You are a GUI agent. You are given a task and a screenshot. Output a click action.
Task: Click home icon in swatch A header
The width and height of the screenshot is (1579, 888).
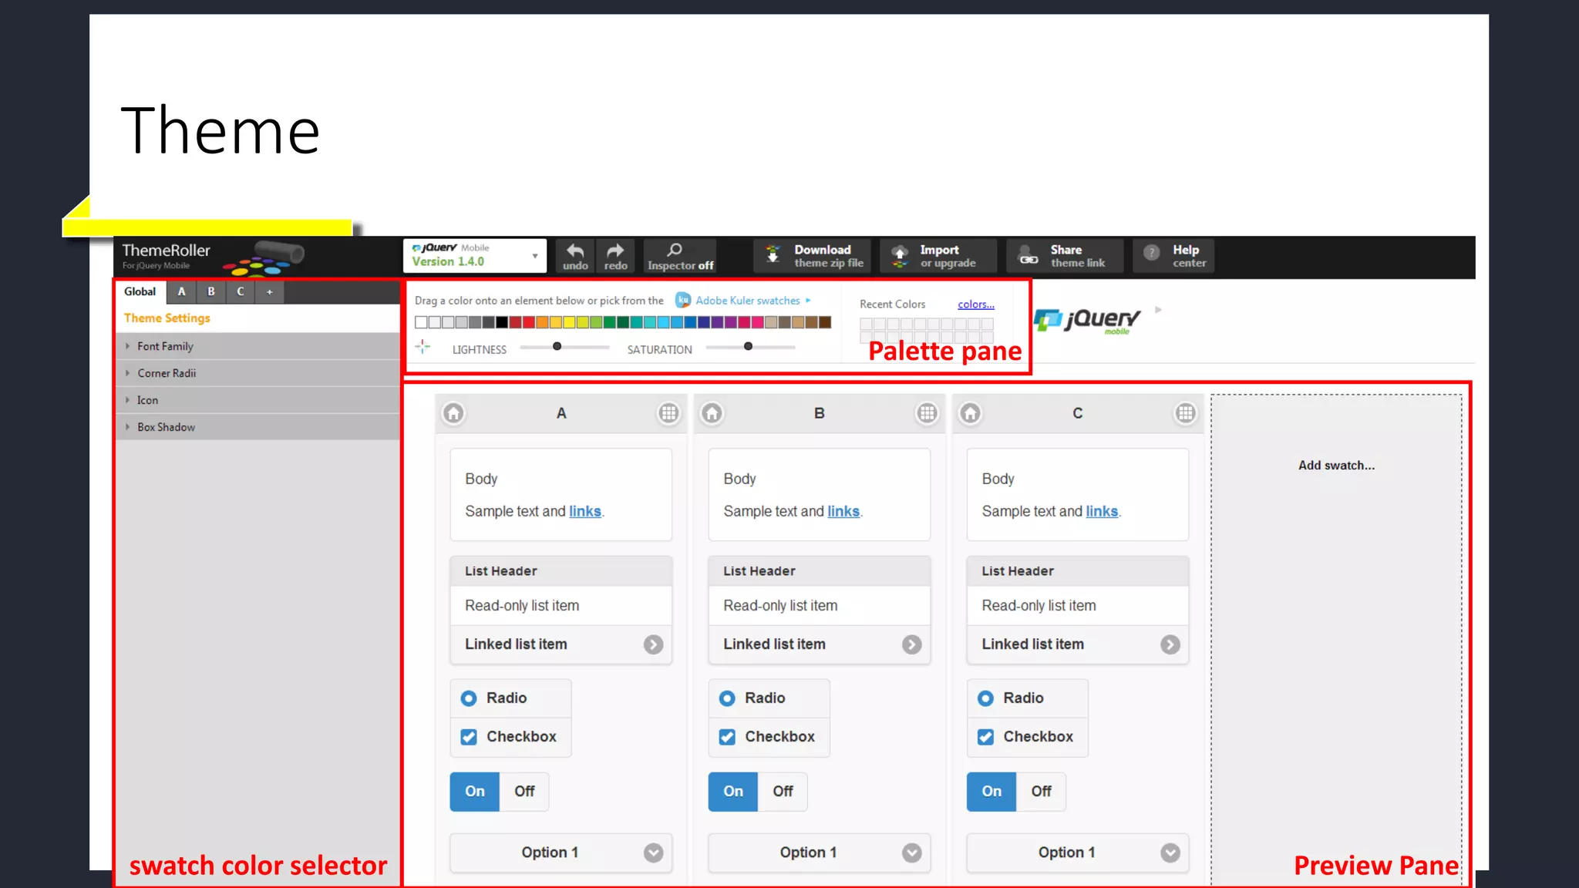click(454, 414)
